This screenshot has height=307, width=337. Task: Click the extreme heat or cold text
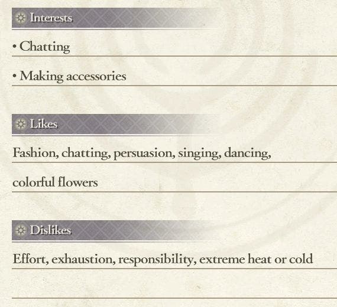[x=256, y=259]
